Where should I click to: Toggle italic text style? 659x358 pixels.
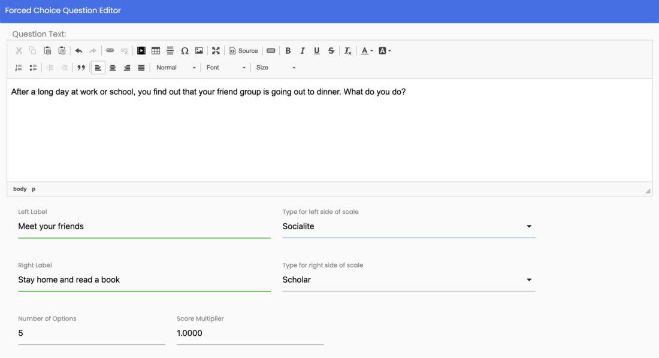pos(303,51)
